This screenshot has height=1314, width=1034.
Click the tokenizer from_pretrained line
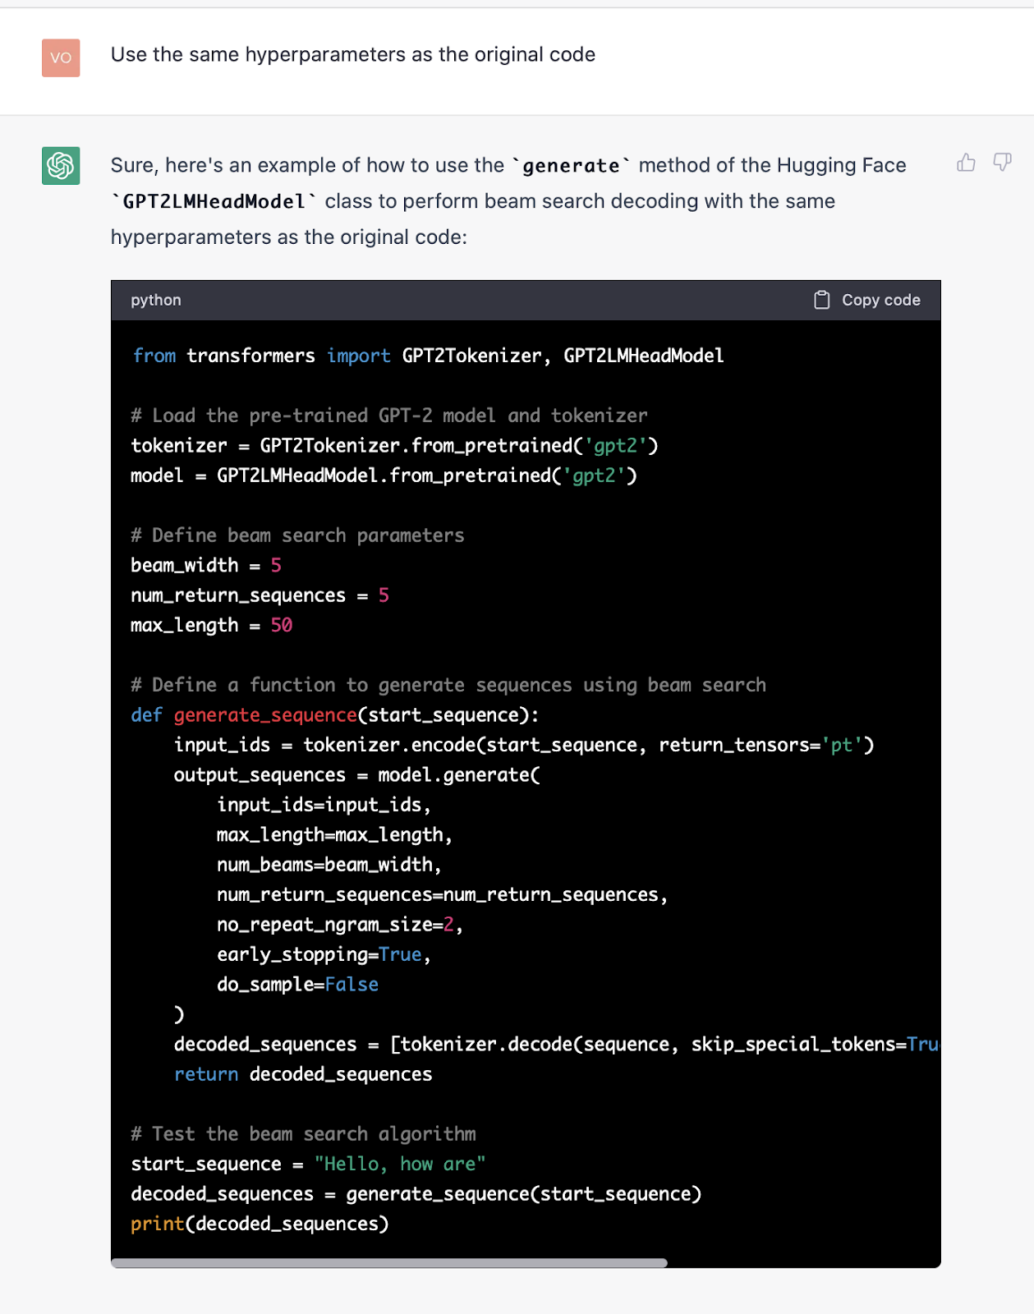click(394, 446)
